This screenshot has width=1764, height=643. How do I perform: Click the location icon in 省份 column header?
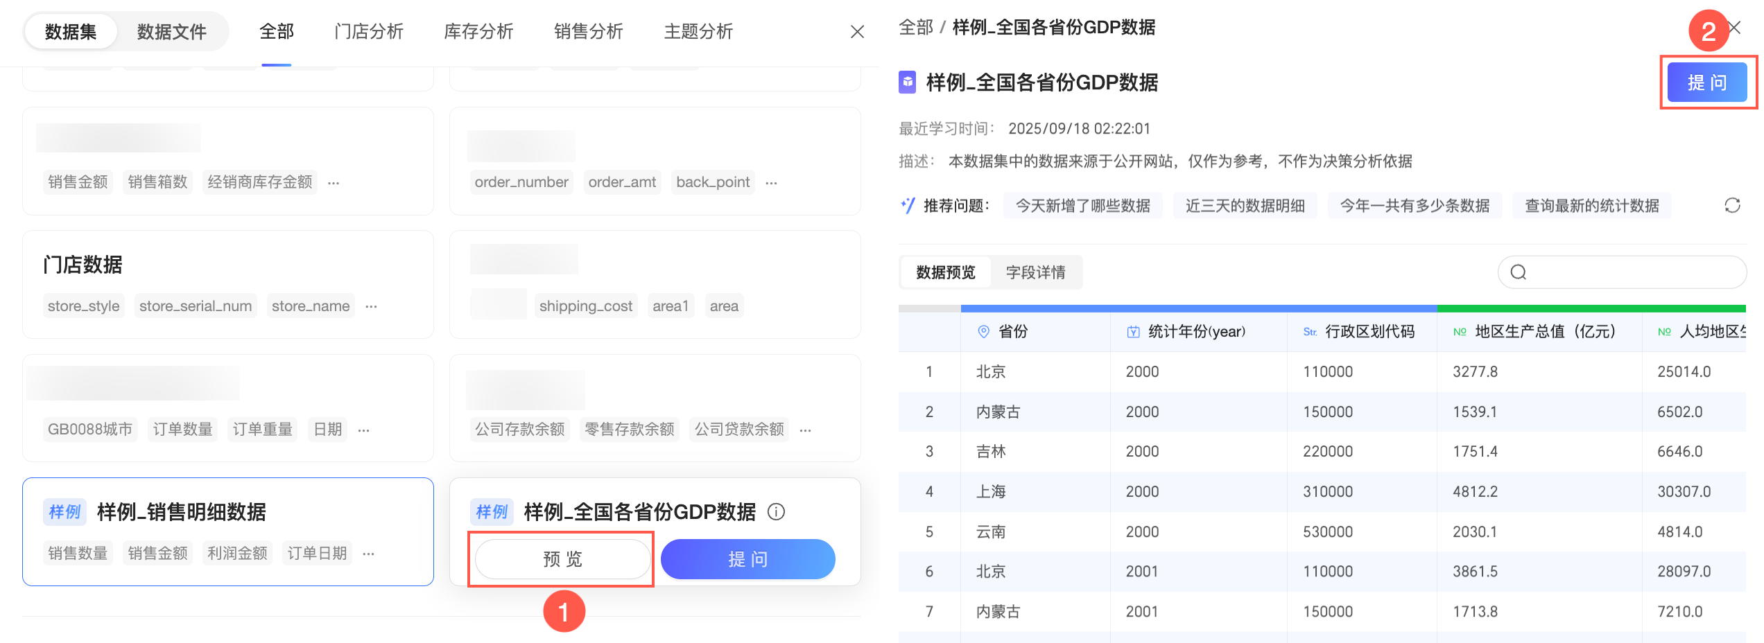click(x=983, y=332)
